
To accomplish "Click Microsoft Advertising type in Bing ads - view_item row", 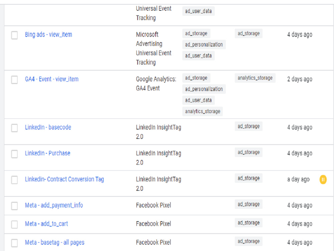I will [x=154, y=48].
